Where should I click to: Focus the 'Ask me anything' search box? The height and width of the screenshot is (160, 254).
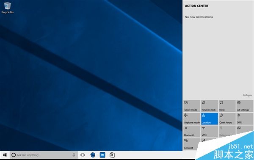point(44,155)
